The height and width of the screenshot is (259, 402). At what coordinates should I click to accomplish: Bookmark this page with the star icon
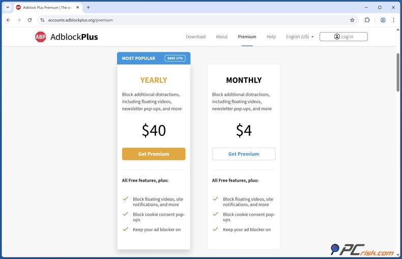tap(352, 20)
